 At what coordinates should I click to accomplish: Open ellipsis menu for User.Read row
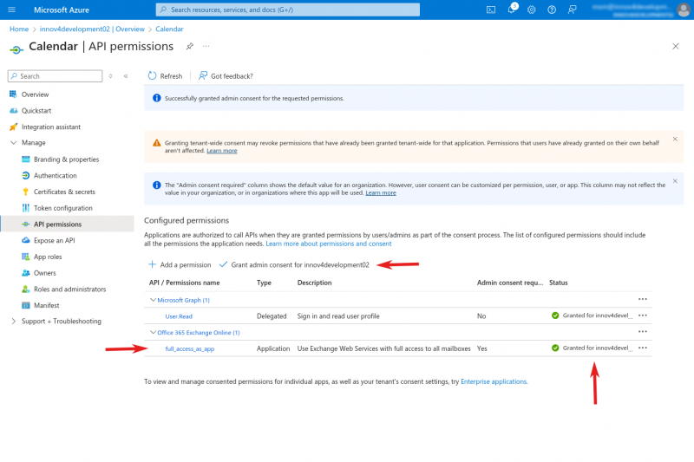(643, 316)
